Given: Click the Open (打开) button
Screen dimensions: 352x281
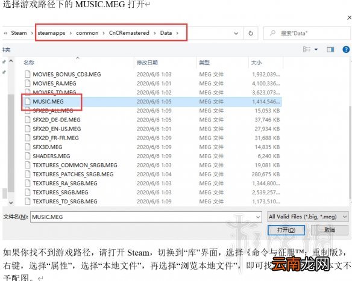Looking at the screenshot, I should pyautogui.click(x=286, y=230).
